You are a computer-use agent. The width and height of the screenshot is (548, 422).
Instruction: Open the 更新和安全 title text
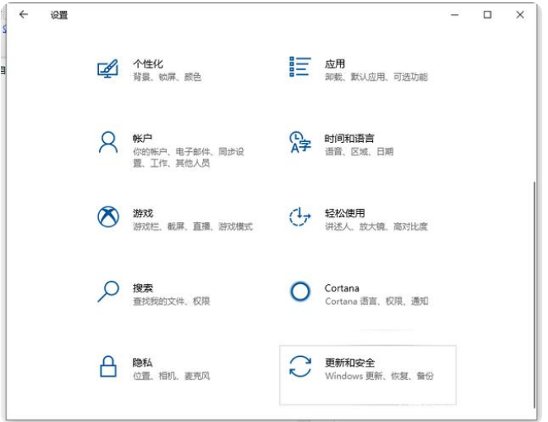pyautogui.click(x=351, y=363)
